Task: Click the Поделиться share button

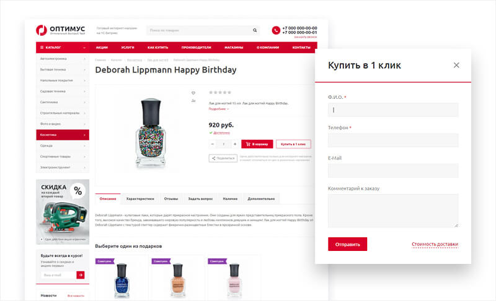Action: (x=223, y=158)
